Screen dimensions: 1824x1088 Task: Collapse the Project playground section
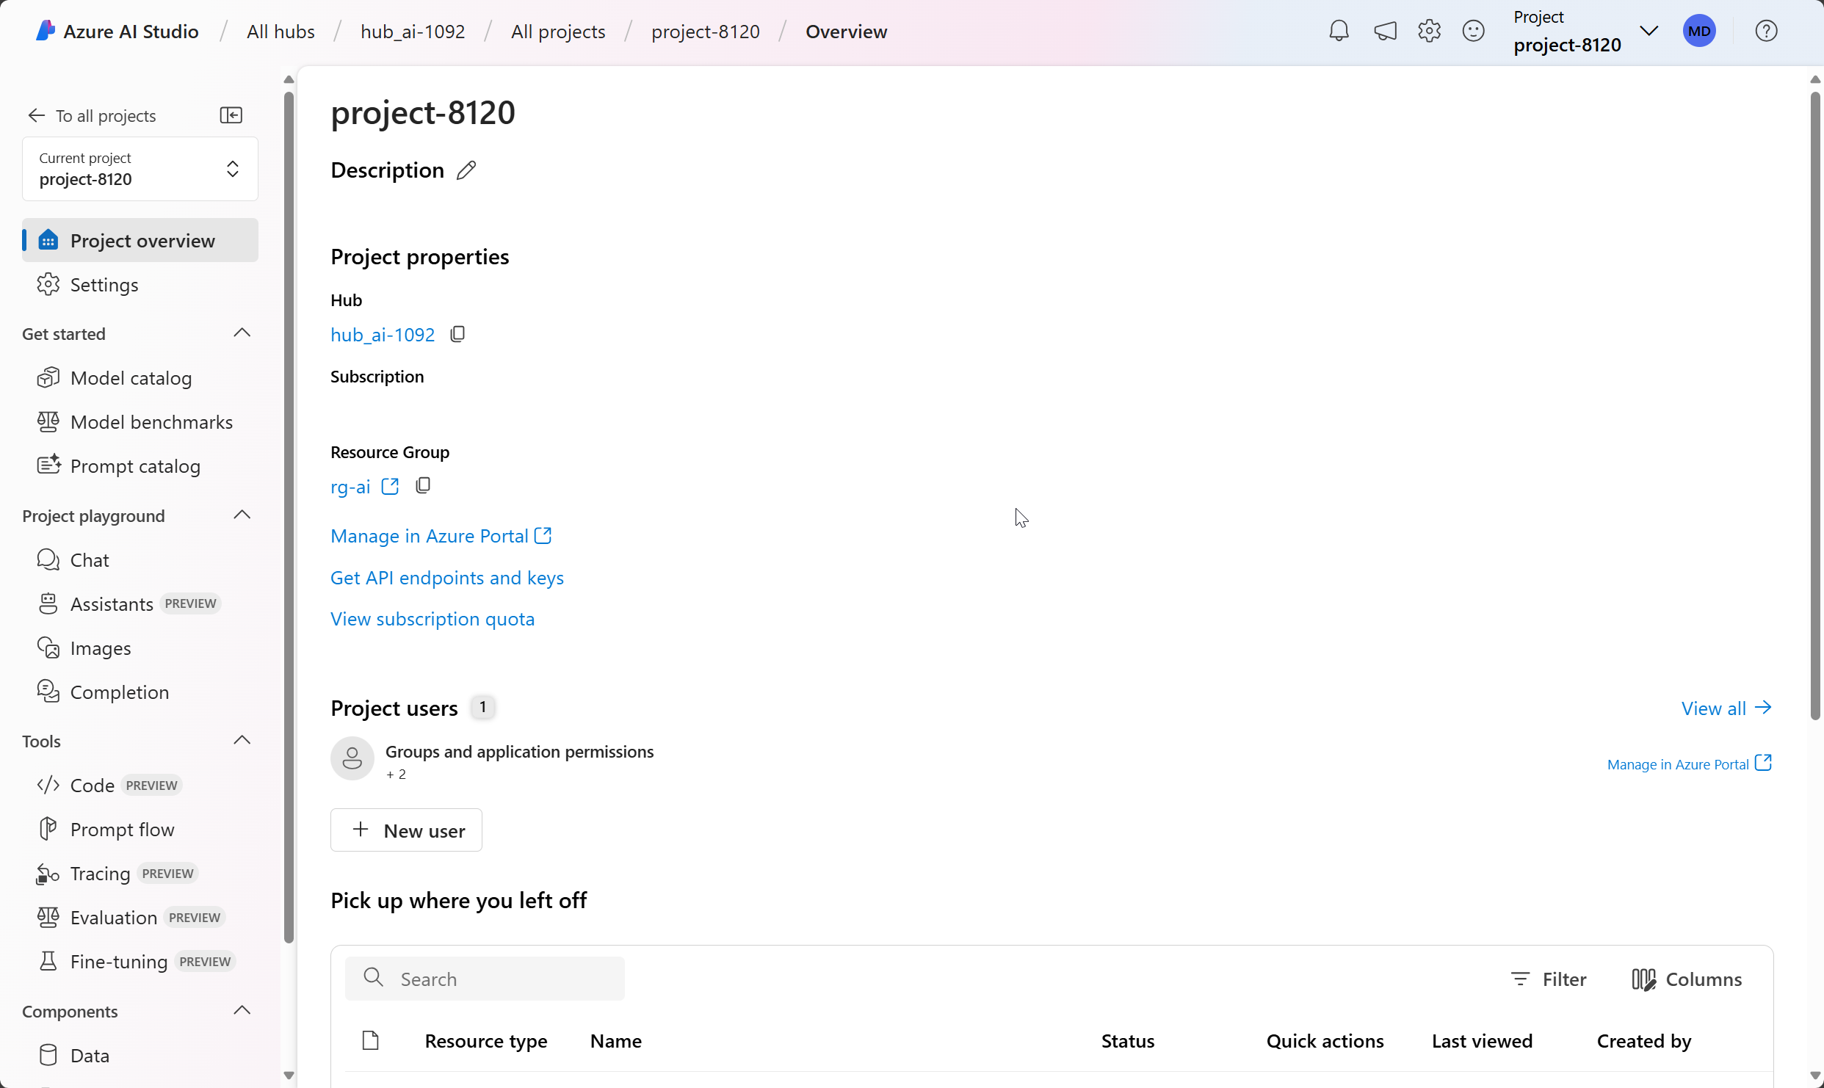242,515
